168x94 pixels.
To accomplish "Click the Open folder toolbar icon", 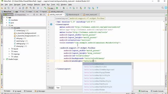I will 2,8.
